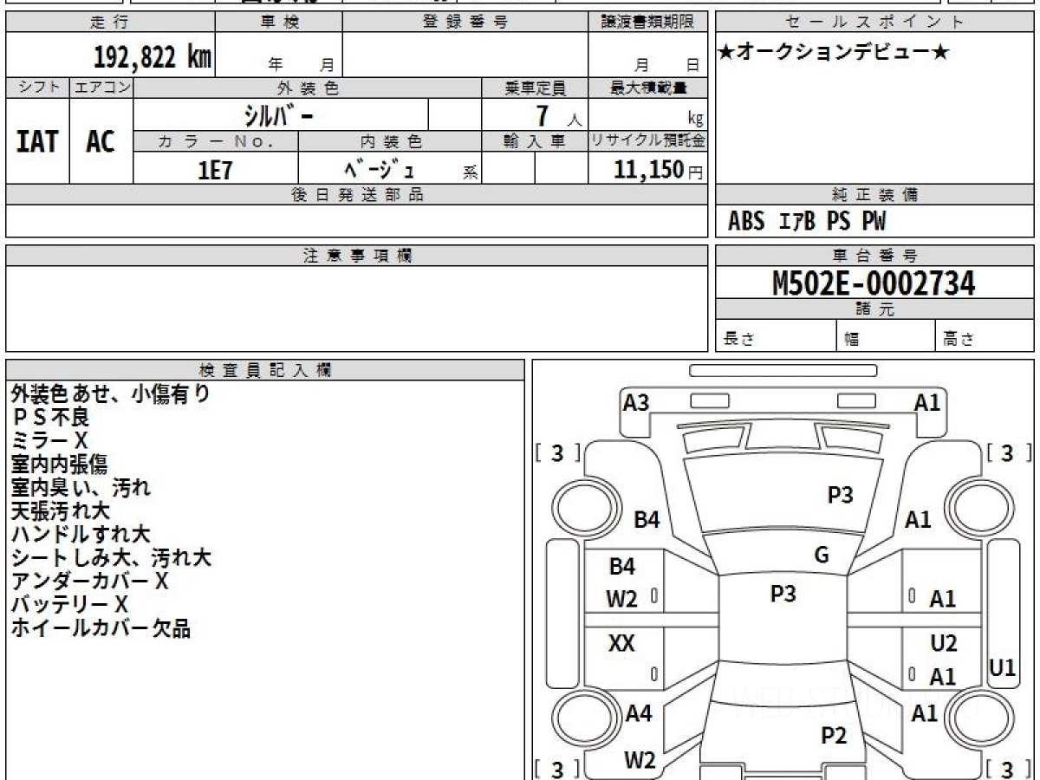Click the 輸入車 header
This screenshot has height=780, width=1040.
[535, 141]
